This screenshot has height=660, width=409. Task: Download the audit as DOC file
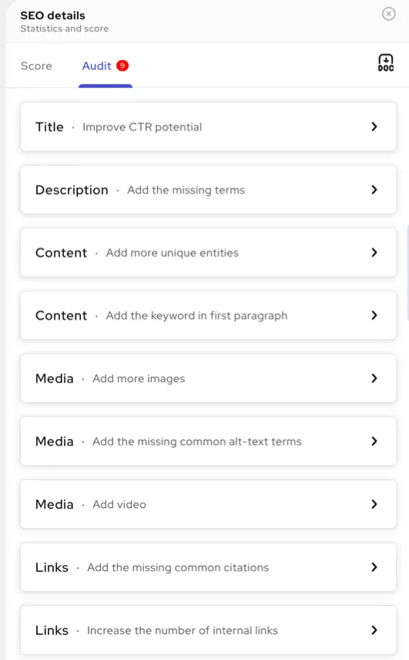point(385,63)
